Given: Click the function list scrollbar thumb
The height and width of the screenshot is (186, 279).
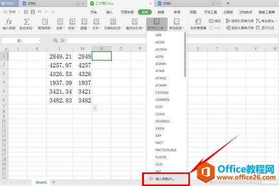Looking at the screenshot, I should (185, 55).
